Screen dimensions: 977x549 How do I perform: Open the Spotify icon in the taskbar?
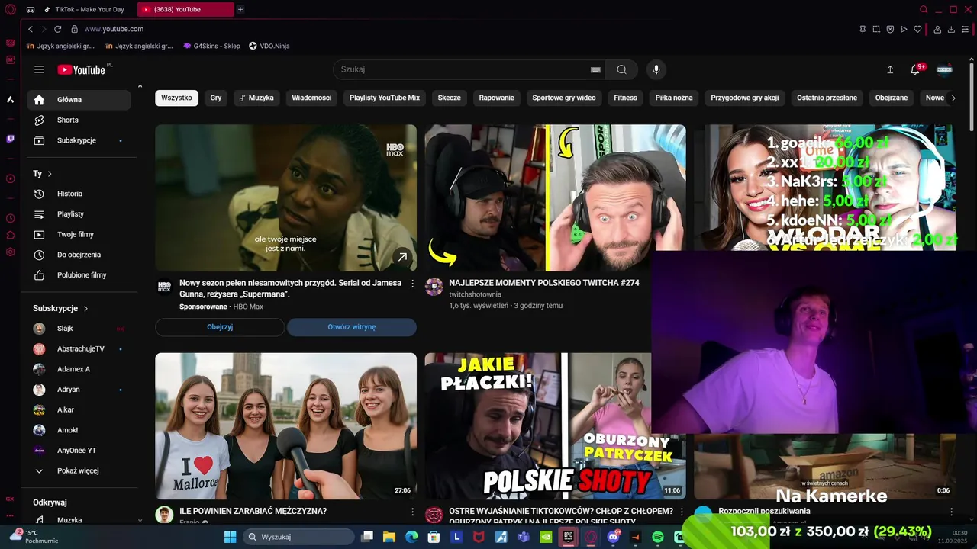(x=658, y=537)
